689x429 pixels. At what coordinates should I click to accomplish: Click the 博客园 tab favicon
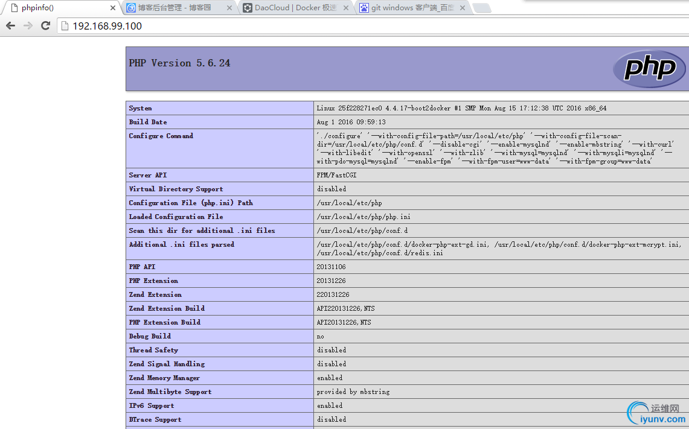[131, 7]
